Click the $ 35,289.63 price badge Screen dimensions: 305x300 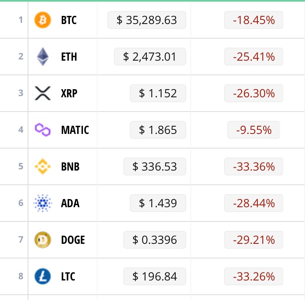pos(147,20)
